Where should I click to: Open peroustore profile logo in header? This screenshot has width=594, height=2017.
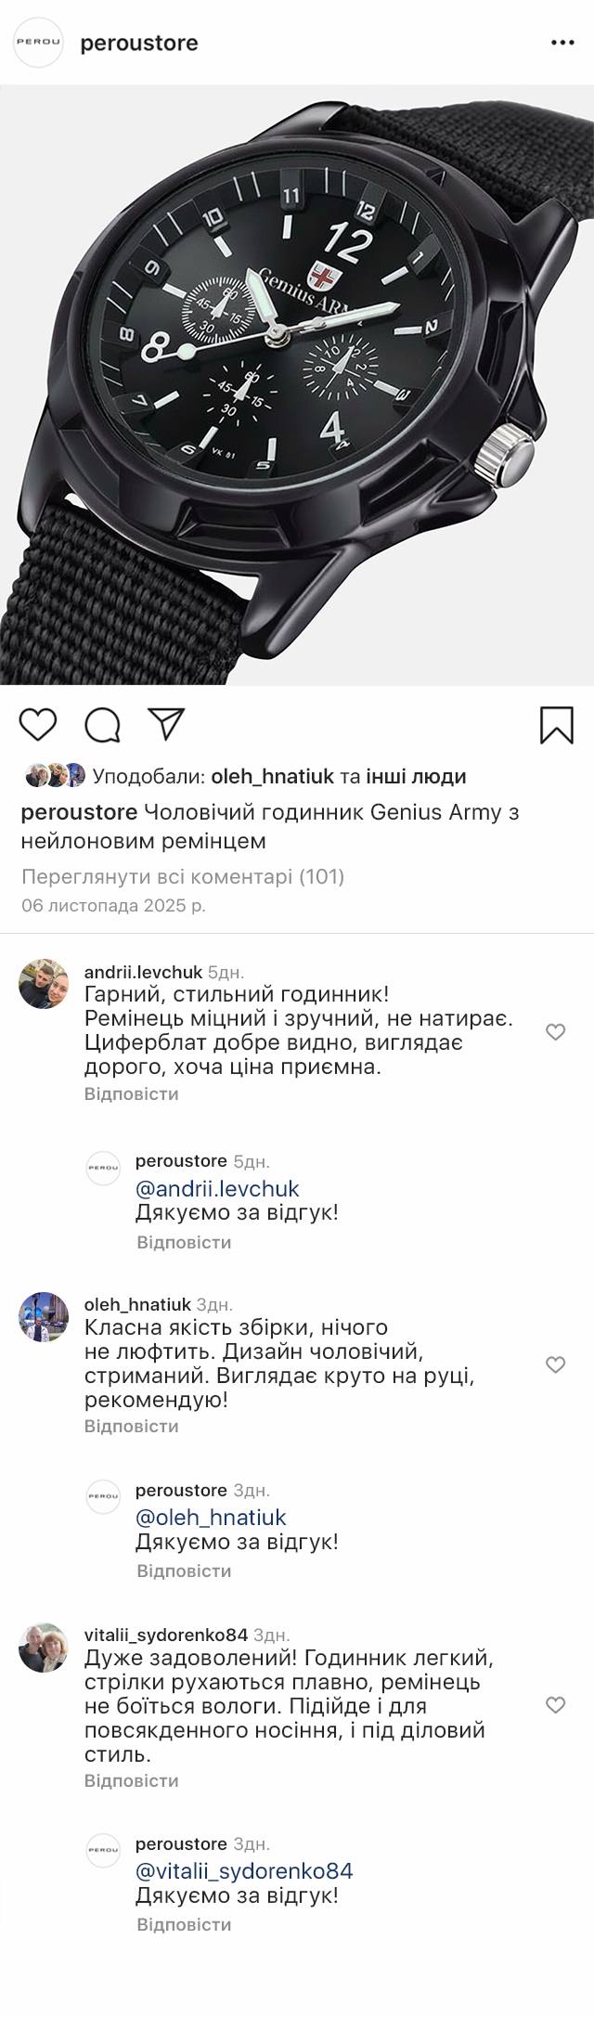(38, 43)
